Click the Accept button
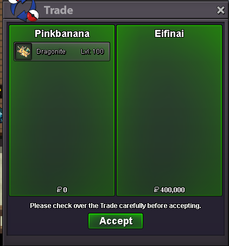Screen dimensions: 229x246 coord(116,221)
